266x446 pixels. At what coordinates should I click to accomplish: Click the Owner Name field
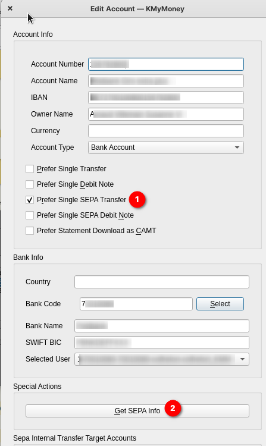[166, 114]
